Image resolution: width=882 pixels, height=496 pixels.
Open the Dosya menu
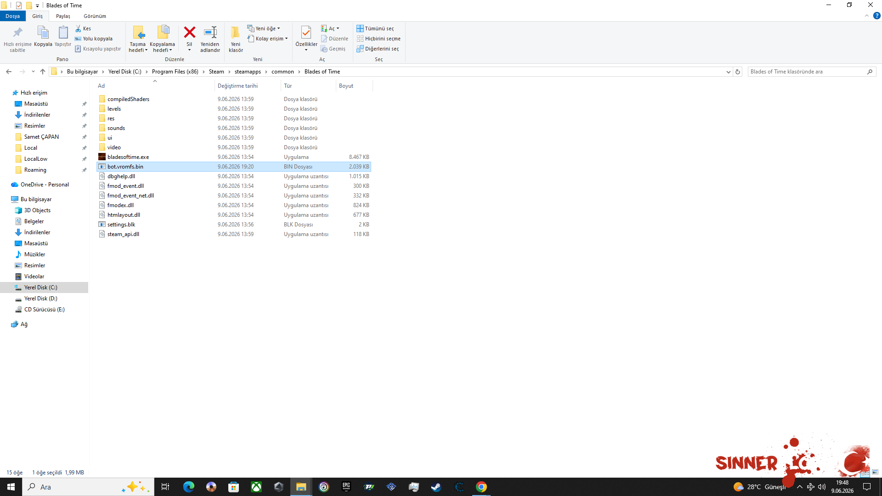point(13,16)
